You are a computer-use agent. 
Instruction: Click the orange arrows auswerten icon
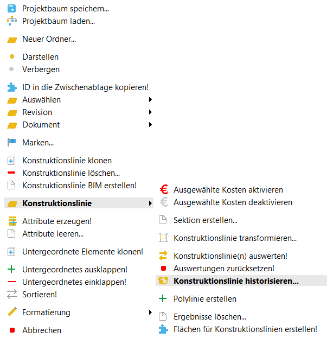pos(163,256)
